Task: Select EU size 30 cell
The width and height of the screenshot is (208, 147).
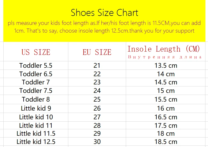Action: 97,142
